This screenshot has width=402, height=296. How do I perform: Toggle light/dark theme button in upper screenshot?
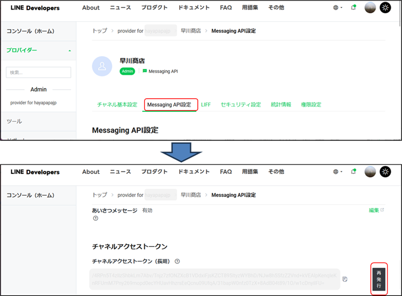(x=385, y=8)
